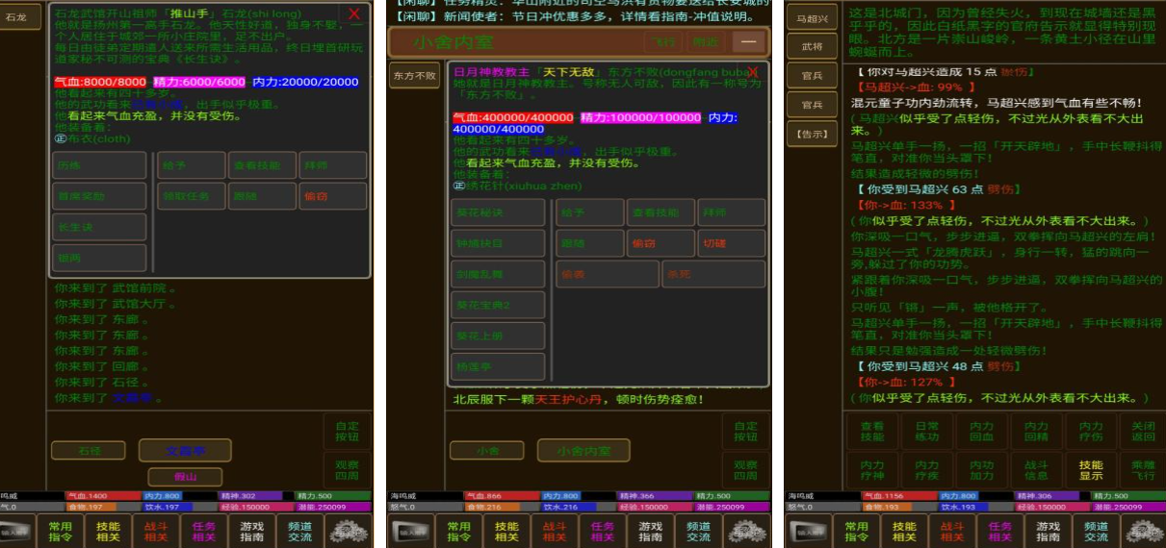This screenshot has width=1166, height=548.
Task: Toggle 战斗信息 combat info in right screen
Action: 1036,471
